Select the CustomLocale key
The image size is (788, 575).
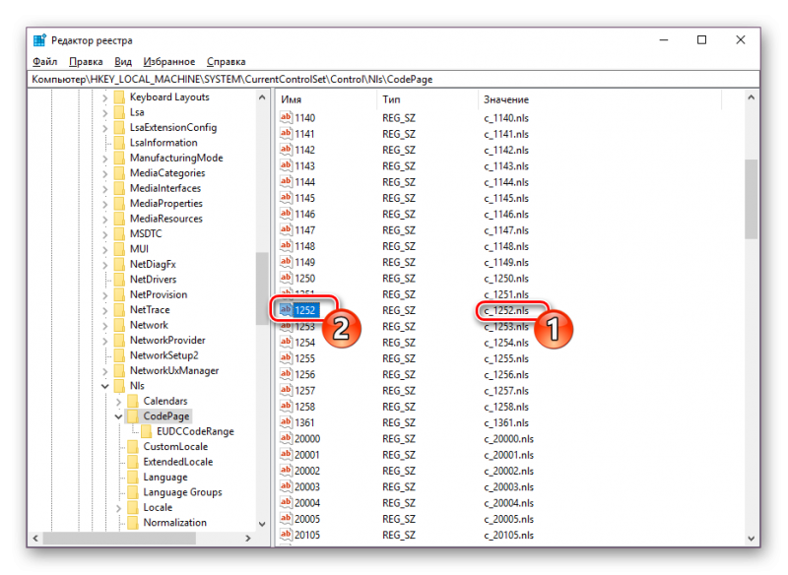[175, 446]
